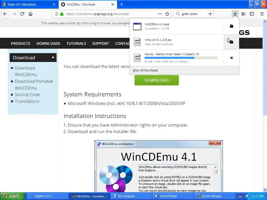Select the WinCDEmu - Download tab
267x200 pixels.
click(x=88, y=4)
